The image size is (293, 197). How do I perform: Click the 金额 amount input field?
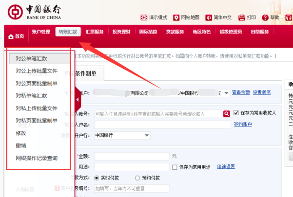click(x=132, y=156)
